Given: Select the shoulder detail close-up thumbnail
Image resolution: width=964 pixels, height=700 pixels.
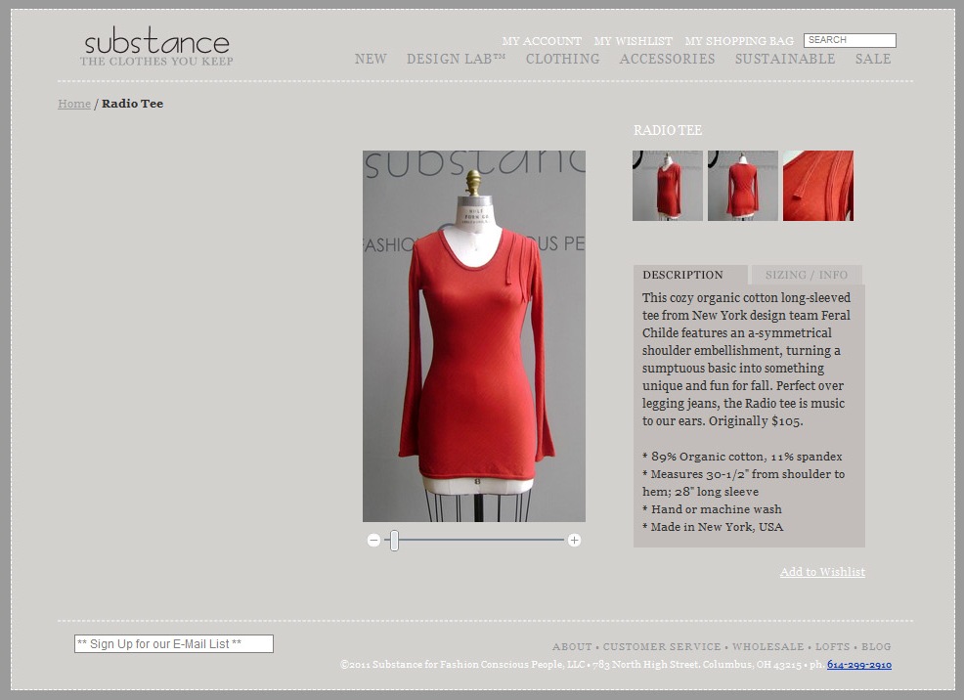Looking at the screenshot, I should 817,186.
